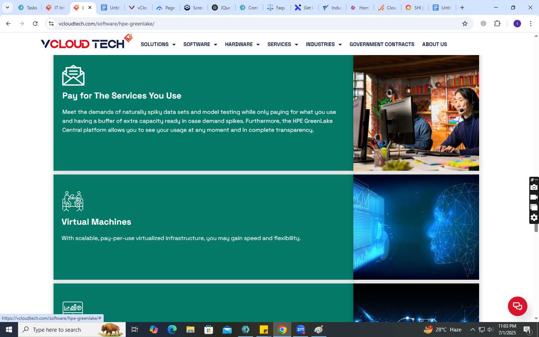This screenshot has width=539, height=337.
Task: Open the Paint palette app on taskbar
Action: [x=319, y=330]
